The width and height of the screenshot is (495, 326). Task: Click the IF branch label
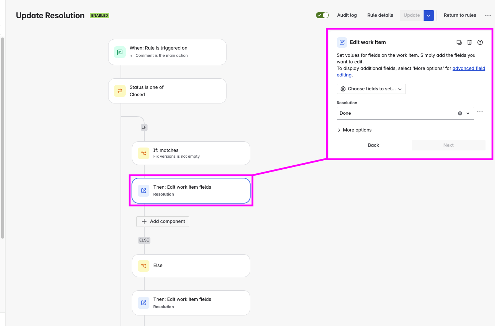[x=144, y=127]
